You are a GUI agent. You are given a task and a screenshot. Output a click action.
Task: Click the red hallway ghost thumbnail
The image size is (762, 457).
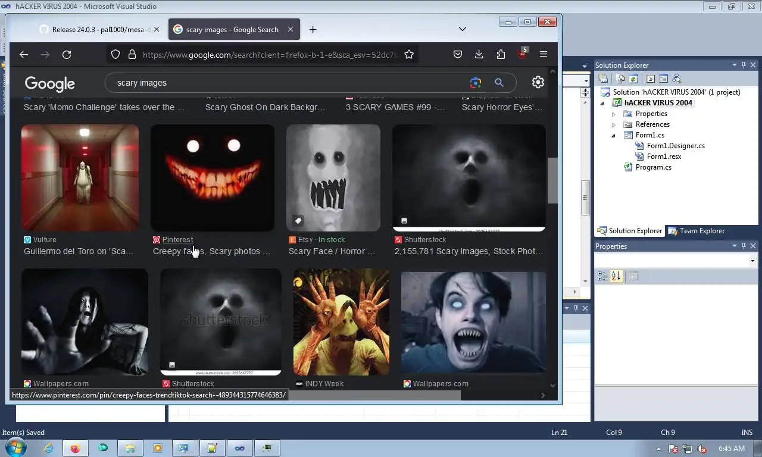[x=80, y=178]
